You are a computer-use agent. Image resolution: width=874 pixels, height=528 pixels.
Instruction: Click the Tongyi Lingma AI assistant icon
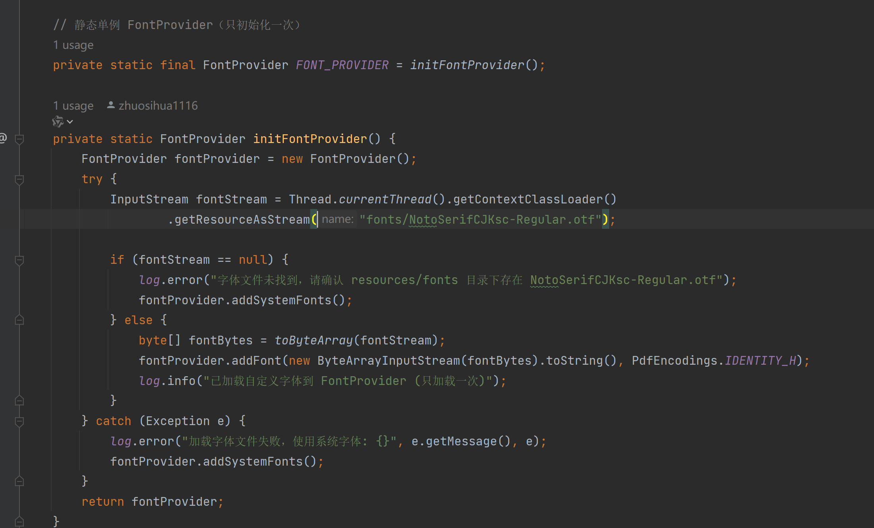point(58,122)
